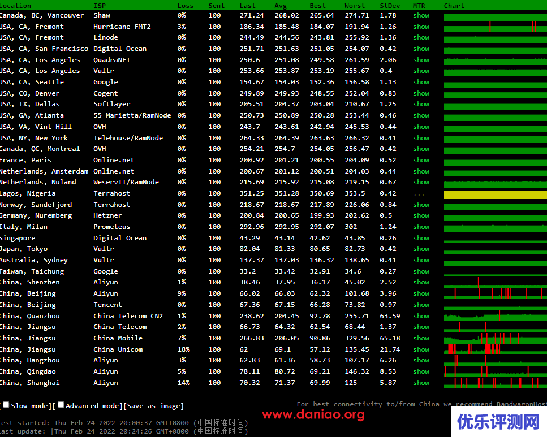
Task: Show MTR for Italy Milan Prometeus
Action: (x=421, y=227)
